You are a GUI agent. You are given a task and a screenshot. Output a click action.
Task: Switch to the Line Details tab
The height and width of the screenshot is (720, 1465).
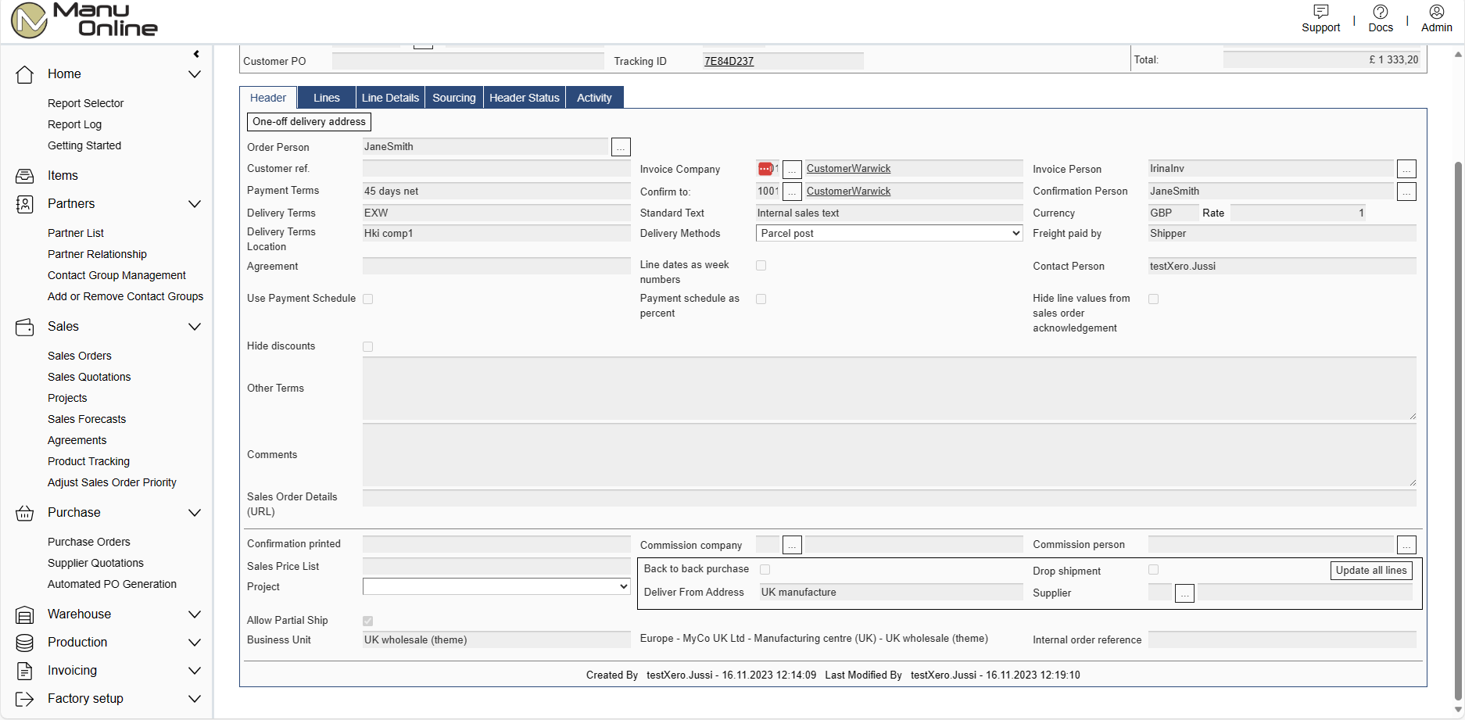(x=390, y=98)
